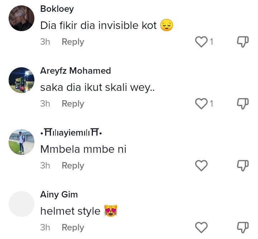Open the Ainy Gim username link
The height and width of the screenshot is (239, 258).
tap(59, 195)
